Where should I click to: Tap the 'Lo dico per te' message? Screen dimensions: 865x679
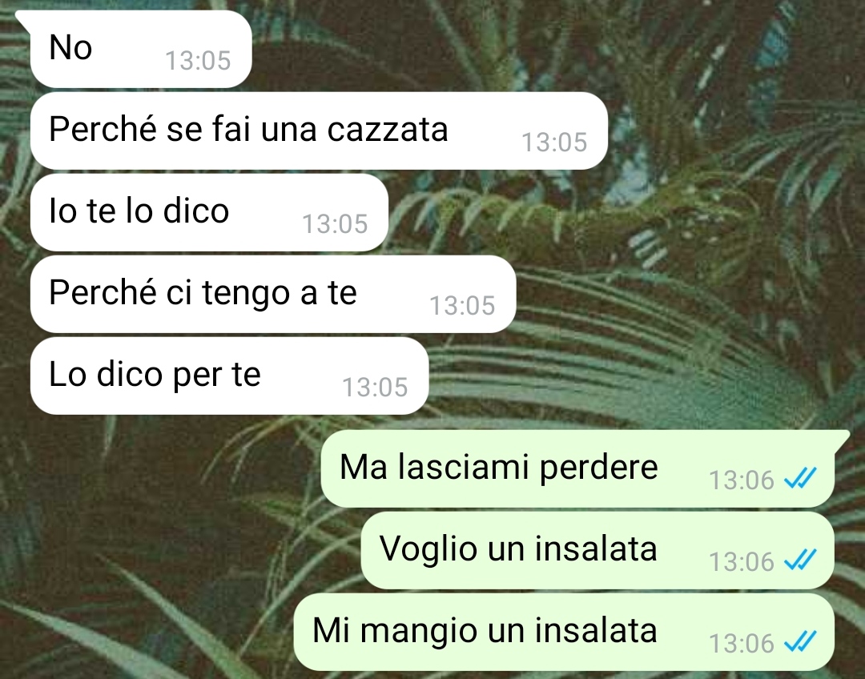click(x=230, y=376)
